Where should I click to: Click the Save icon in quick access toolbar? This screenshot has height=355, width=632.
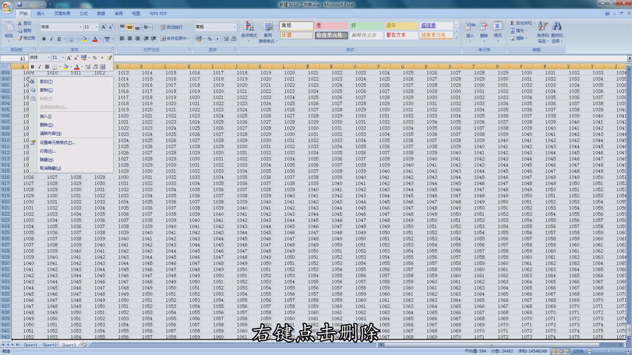tap(19, 5)
